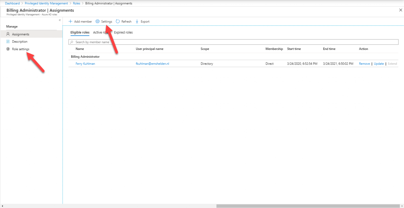
Task: Click Update on Ferry Kuhlman's assignment
Action: (x=379, y=64)
